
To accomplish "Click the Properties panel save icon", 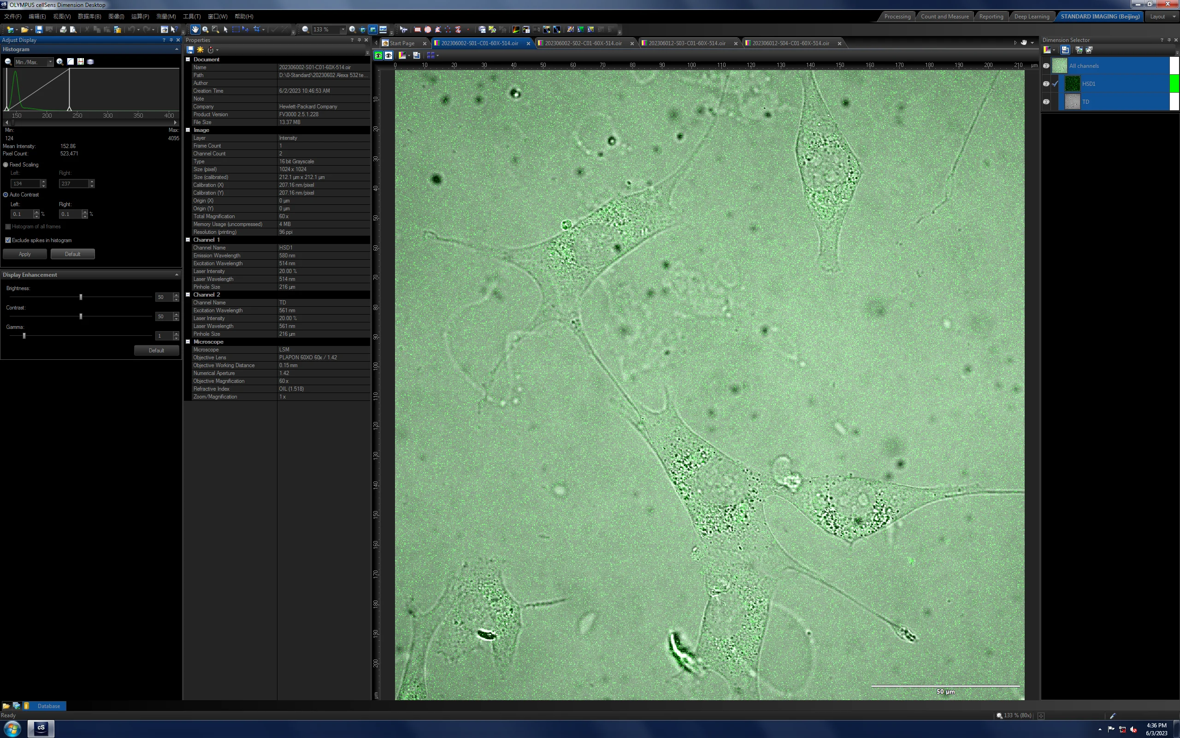I will pyautogui.click(x=190, y=50).
